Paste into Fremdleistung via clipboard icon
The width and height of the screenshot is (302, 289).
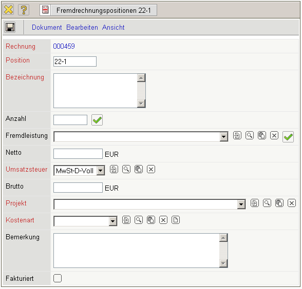[x=262, y=135]
